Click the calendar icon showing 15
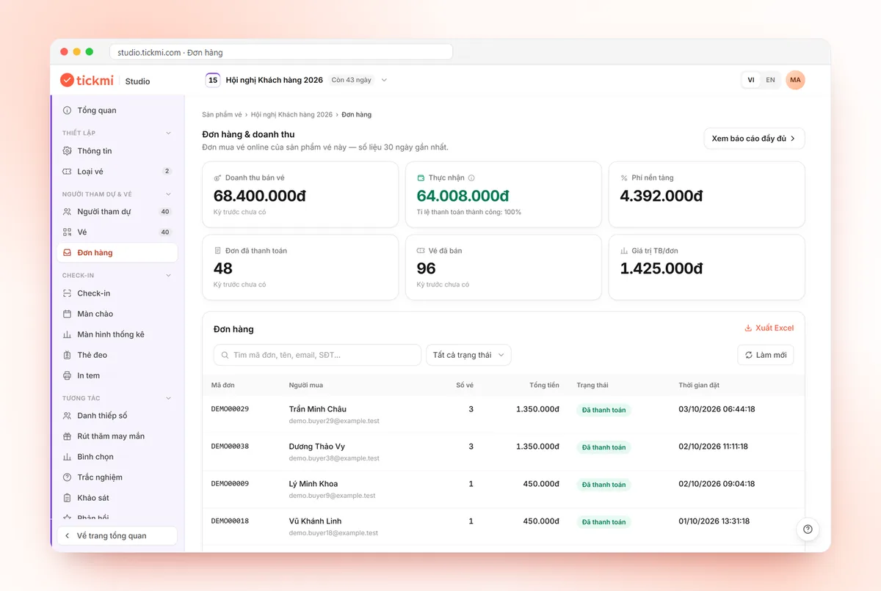Image resolution: width=881 pixels, height=591 pixels. coord(213,80)
